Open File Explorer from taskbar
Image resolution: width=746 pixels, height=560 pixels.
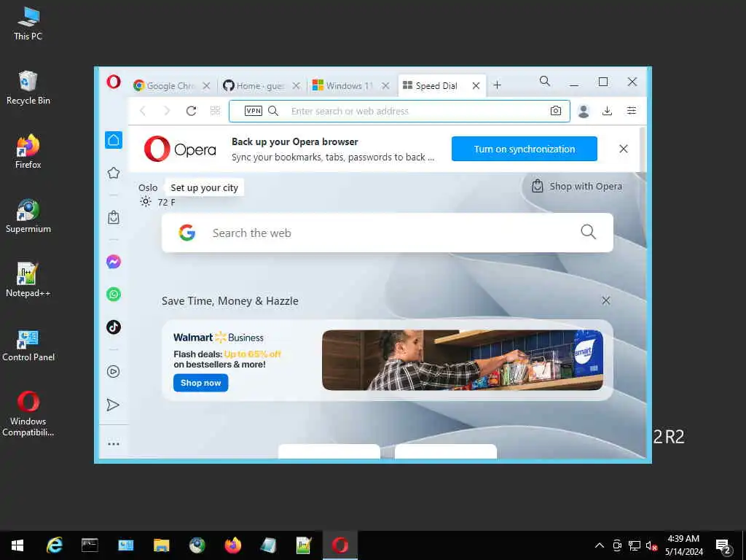(161, 545)
